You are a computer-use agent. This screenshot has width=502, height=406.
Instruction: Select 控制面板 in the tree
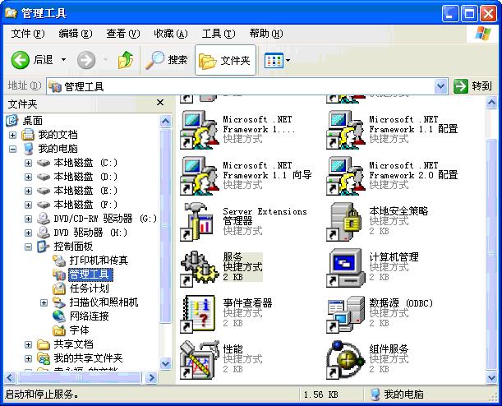click(x=74, y=247)
